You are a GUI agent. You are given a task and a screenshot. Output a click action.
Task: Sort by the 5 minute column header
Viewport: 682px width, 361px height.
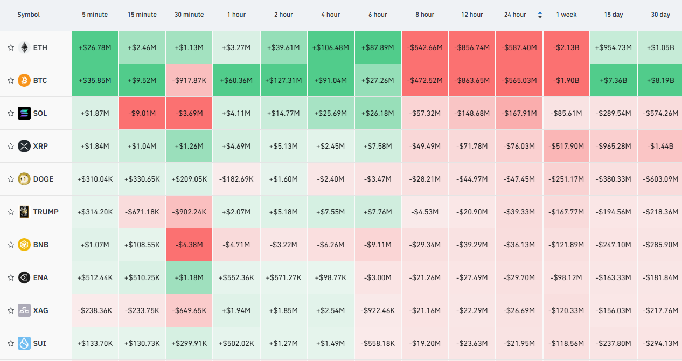click(x=95, y=15)
